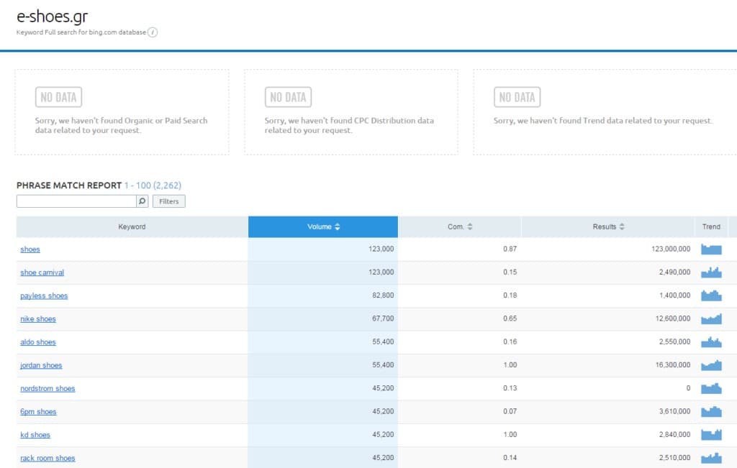Click the aldo shoes keyword link
This screenshot has height=468, width=737.
(x=38, y=342)
